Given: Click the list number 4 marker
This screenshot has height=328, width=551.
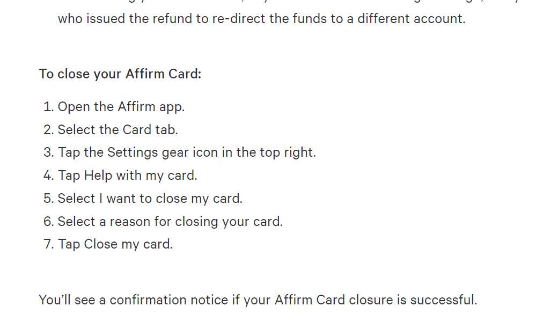Looking at the screenshot, I should (x=48, y=176).
